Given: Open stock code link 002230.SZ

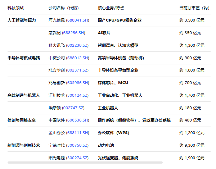Looking at the screenshot, I should [x=77, y=45].
